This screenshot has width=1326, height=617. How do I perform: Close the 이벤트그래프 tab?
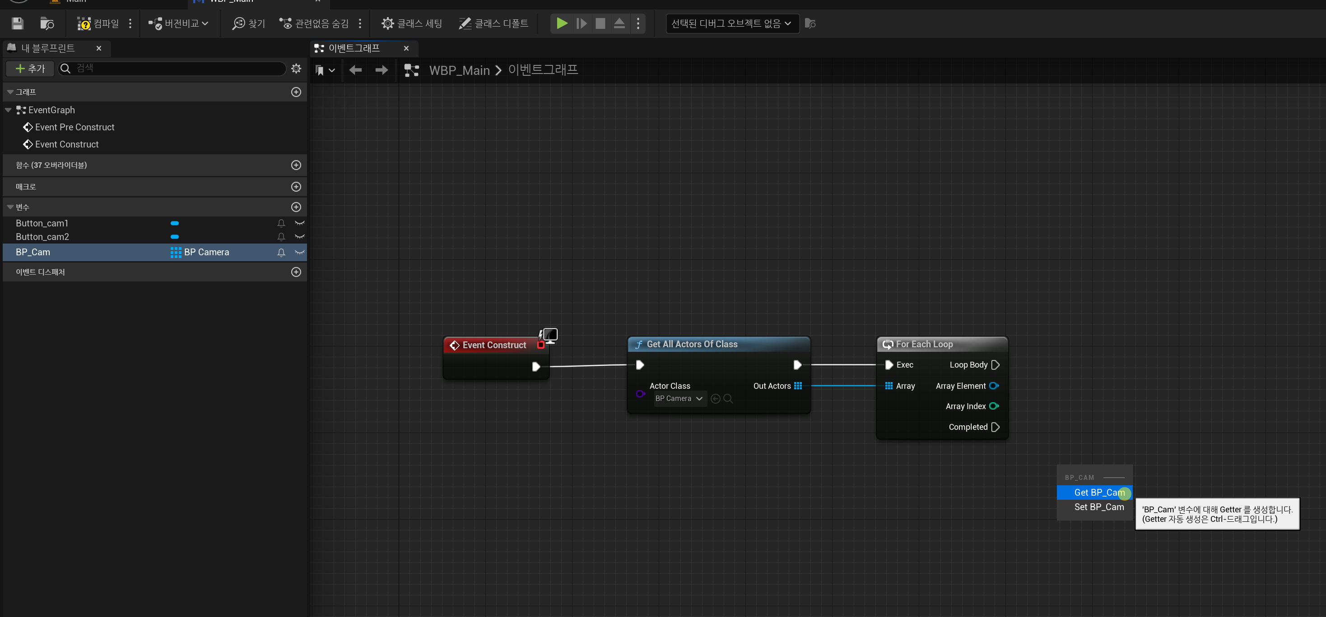coord(406,48)
